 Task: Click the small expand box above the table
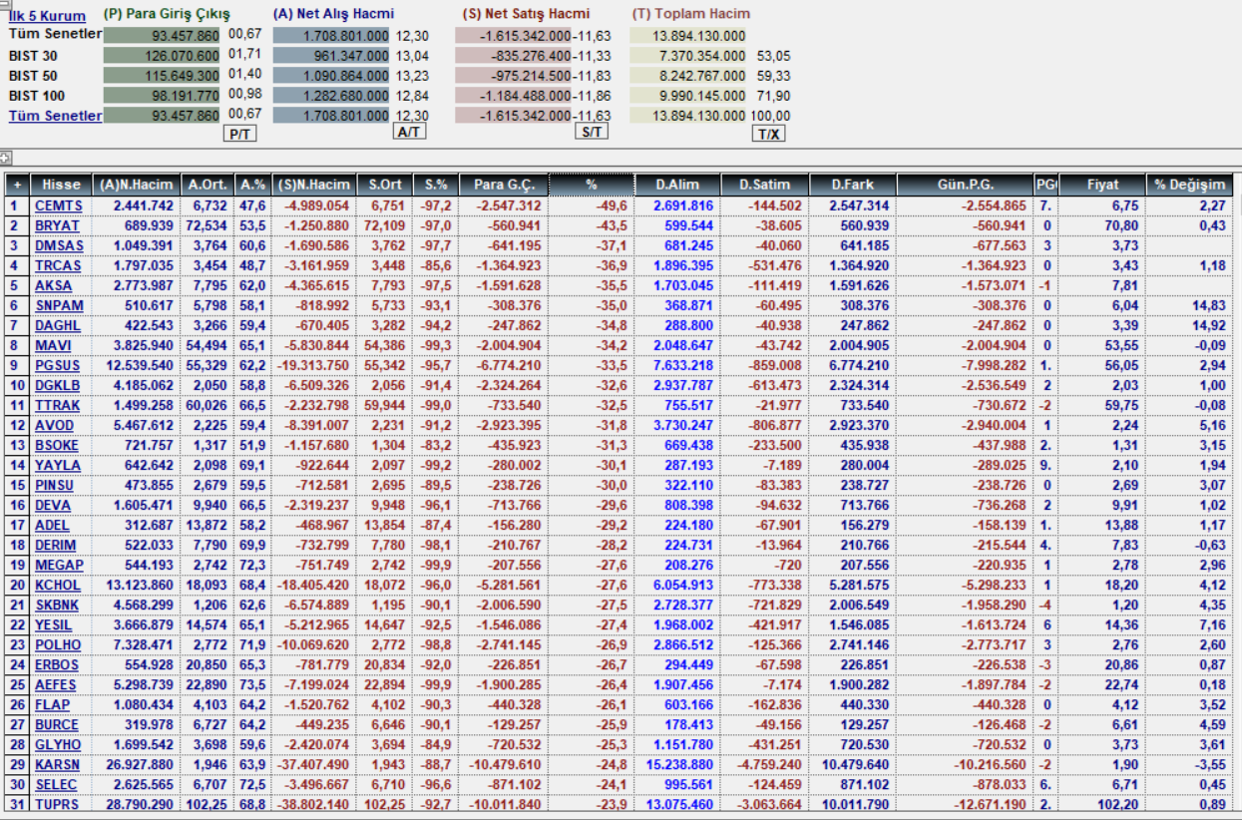click(5, 158)
